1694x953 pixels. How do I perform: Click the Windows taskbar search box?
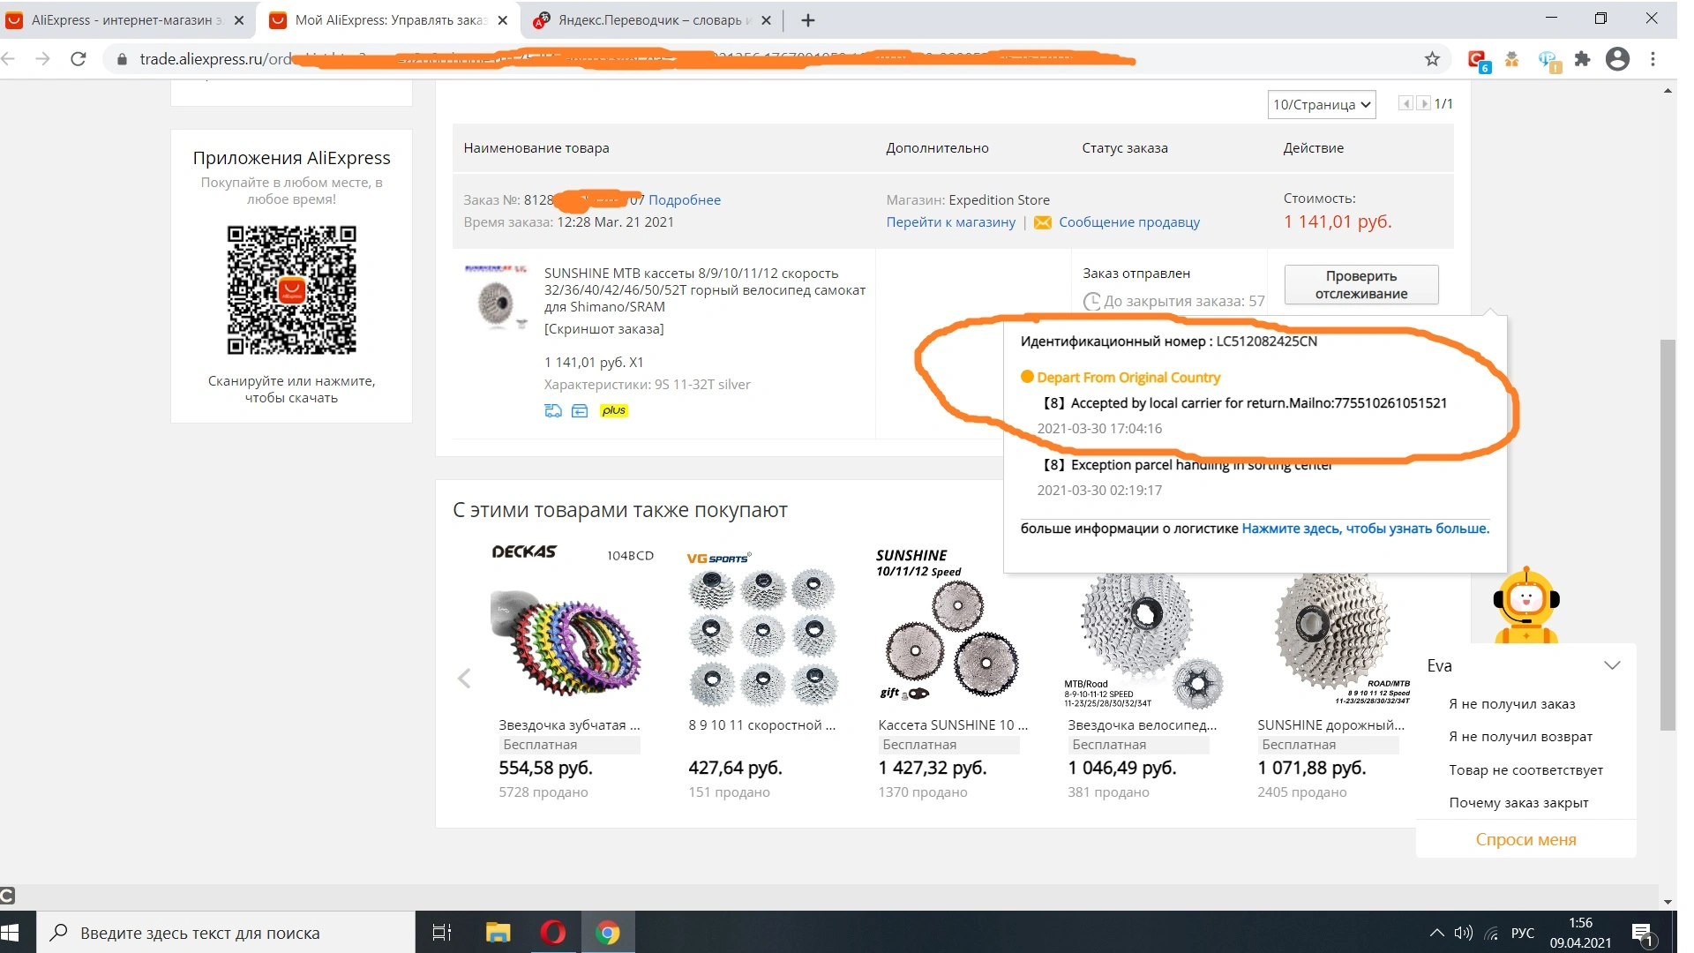click(x=226, y=933)
